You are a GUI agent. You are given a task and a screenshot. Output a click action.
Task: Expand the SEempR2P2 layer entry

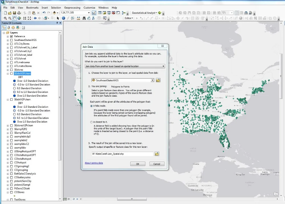click(8, 129)
